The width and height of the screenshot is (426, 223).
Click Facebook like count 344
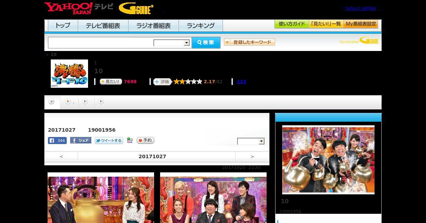point(57,141)
